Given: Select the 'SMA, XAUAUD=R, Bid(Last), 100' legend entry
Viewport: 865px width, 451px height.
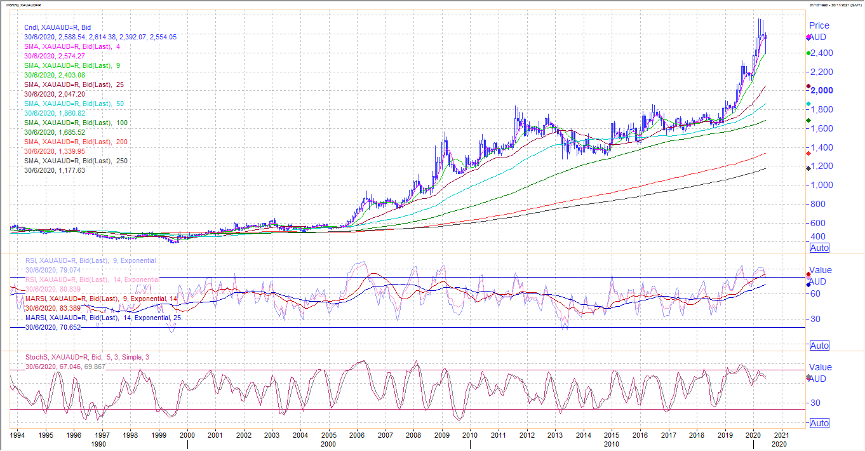Looking at the screenshot, I should click(76, 123).
